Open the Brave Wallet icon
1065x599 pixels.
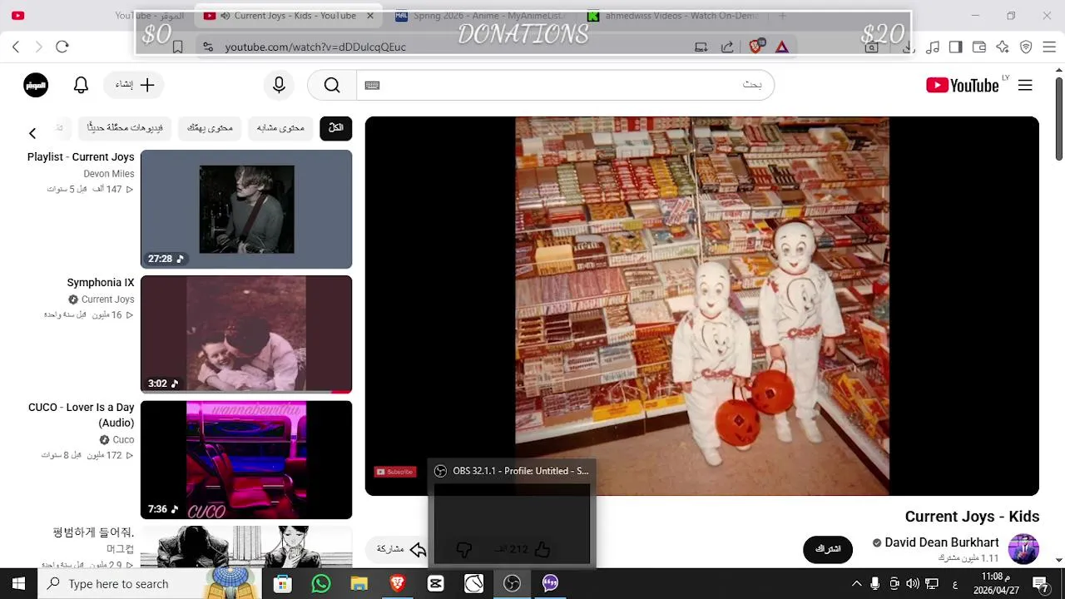tap(979, 47)
